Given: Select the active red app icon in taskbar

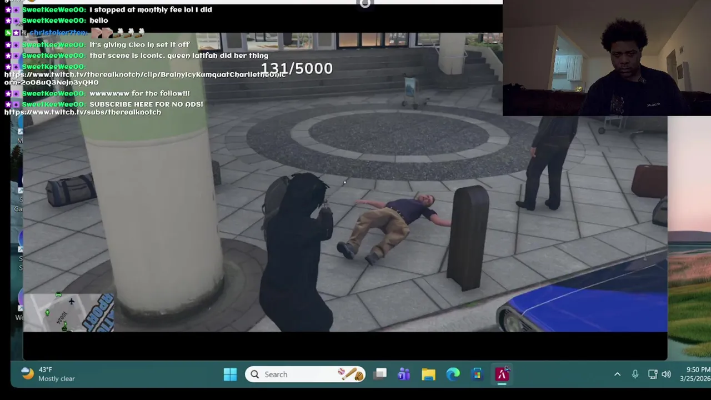Looking at the screenshot, I should (x=502, y=374).
